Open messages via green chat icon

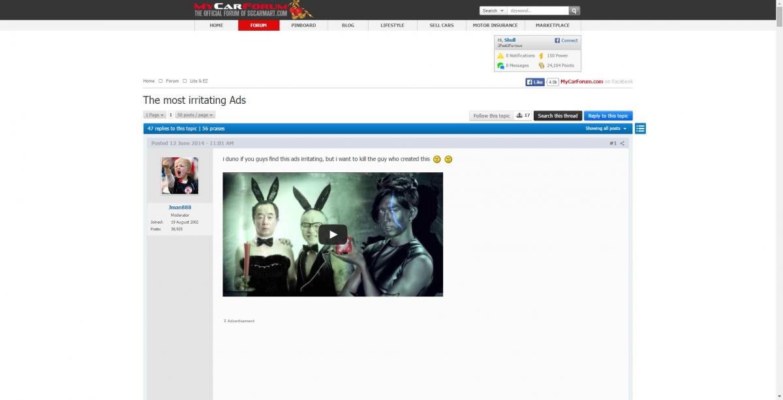(x=500, y=66)
